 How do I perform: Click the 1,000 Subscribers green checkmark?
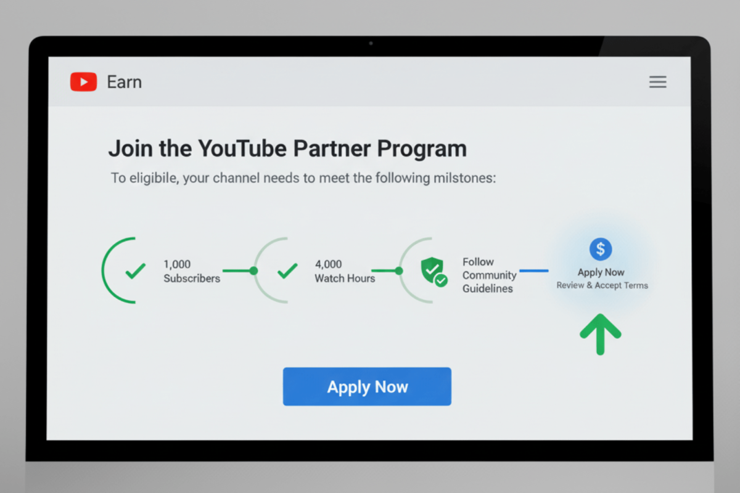coord(135,271)
